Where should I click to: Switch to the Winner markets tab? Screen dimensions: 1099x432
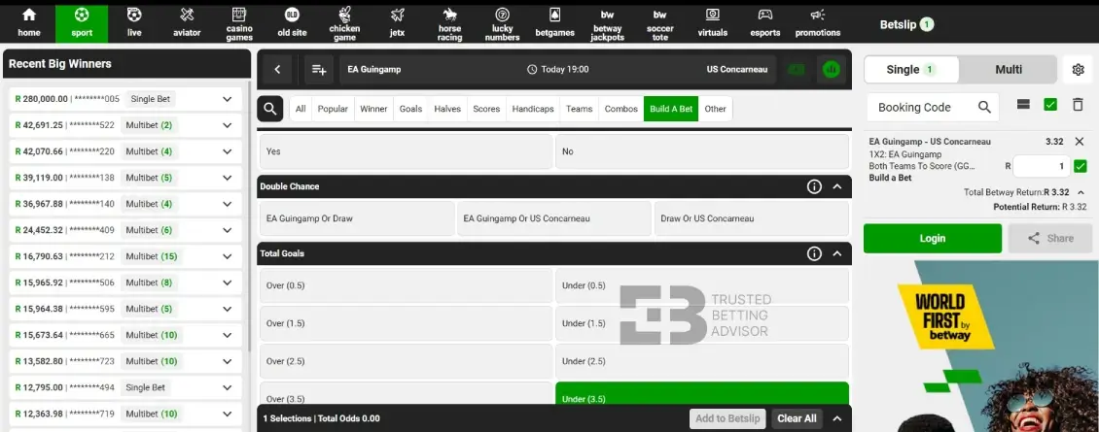(373, 110)
